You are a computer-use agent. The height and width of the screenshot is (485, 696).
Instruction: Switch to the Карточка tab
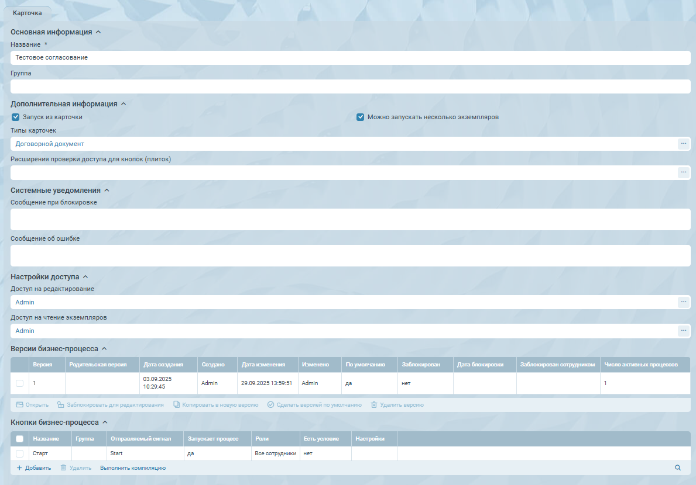(28, 13)
